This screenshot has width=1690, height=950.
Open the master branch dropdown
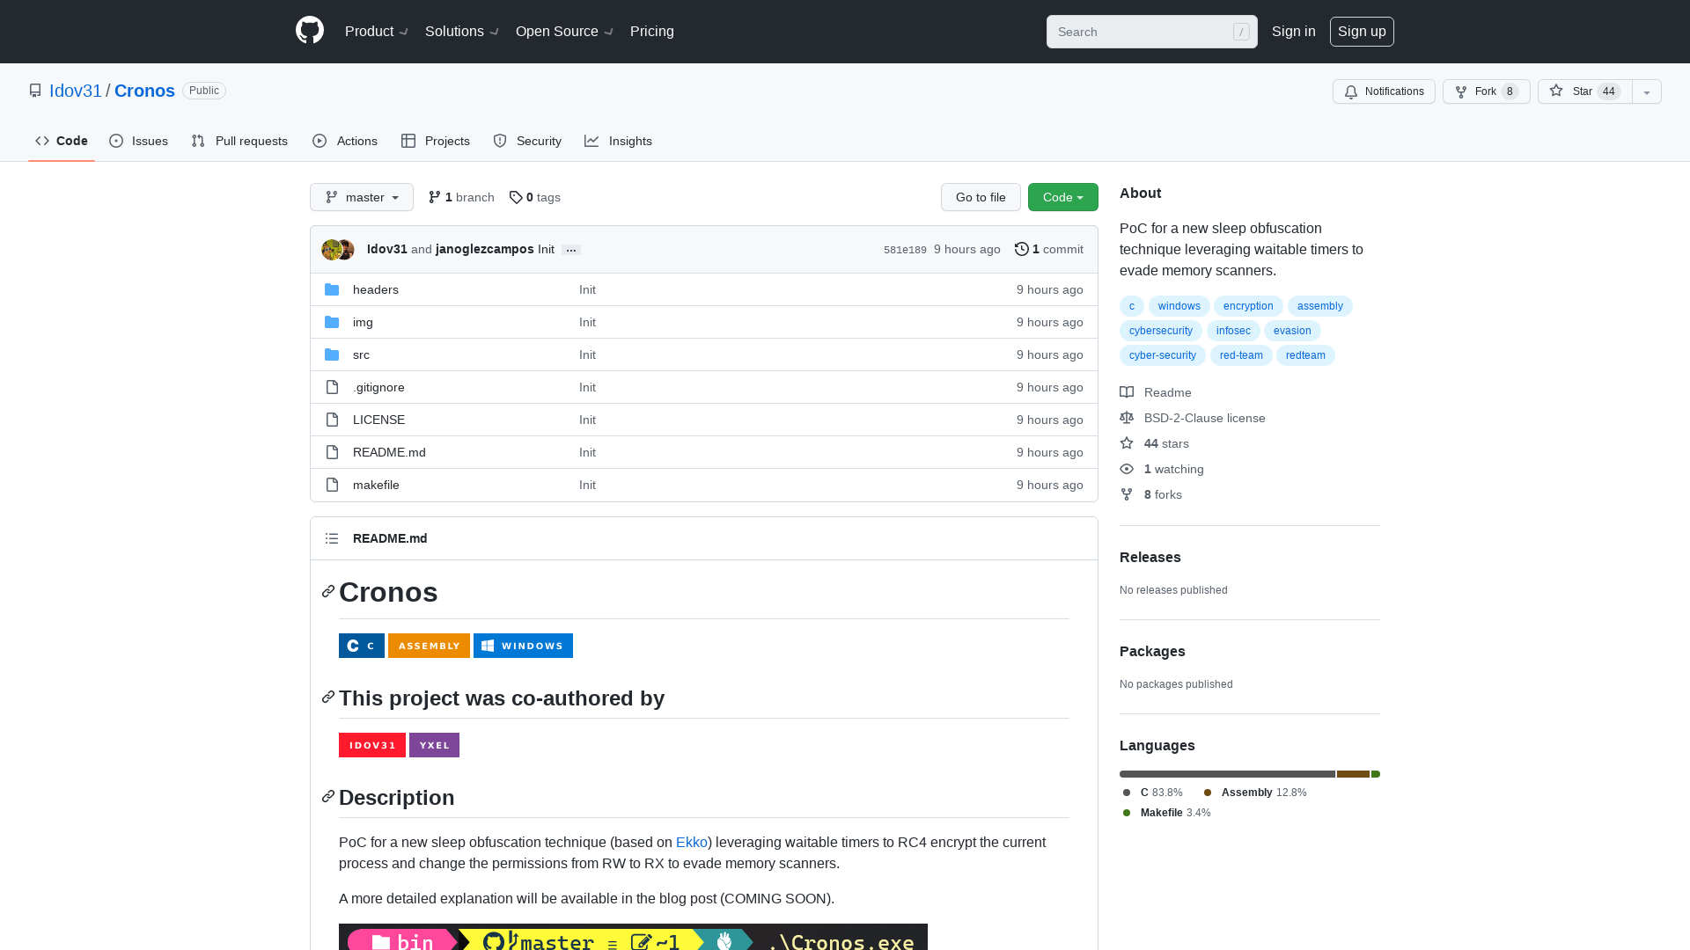361,197
